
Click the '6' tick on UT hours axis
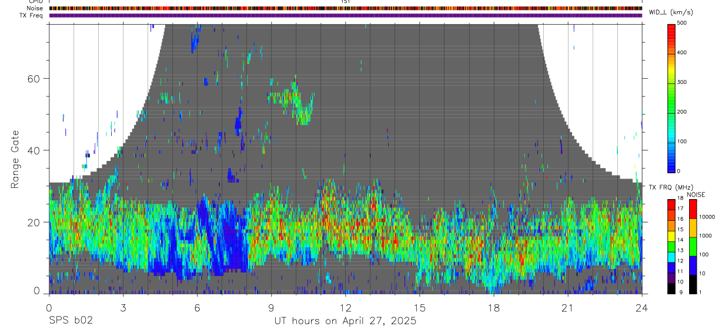(x=198, y=307)
